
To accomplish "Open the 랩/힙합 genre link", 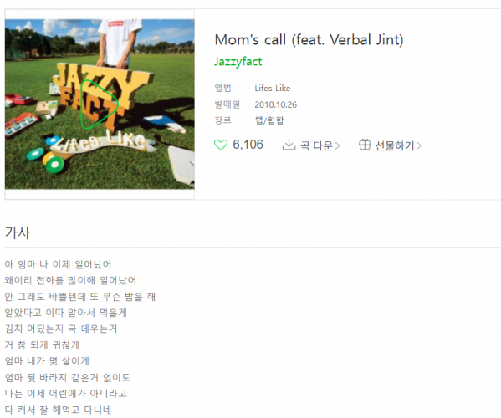I will [269, 120].
